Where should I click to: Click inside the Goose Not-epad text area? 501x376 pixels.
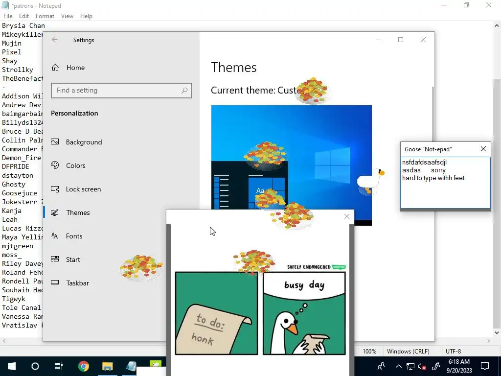click(445, 182)
